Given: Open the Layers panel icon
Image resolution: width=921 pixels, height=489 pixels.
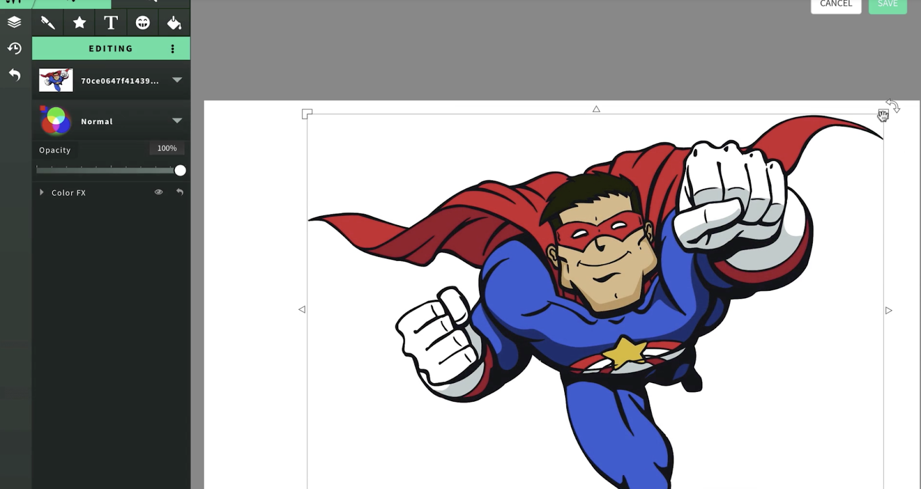Looking at the screenshot, I should point(14,22).
